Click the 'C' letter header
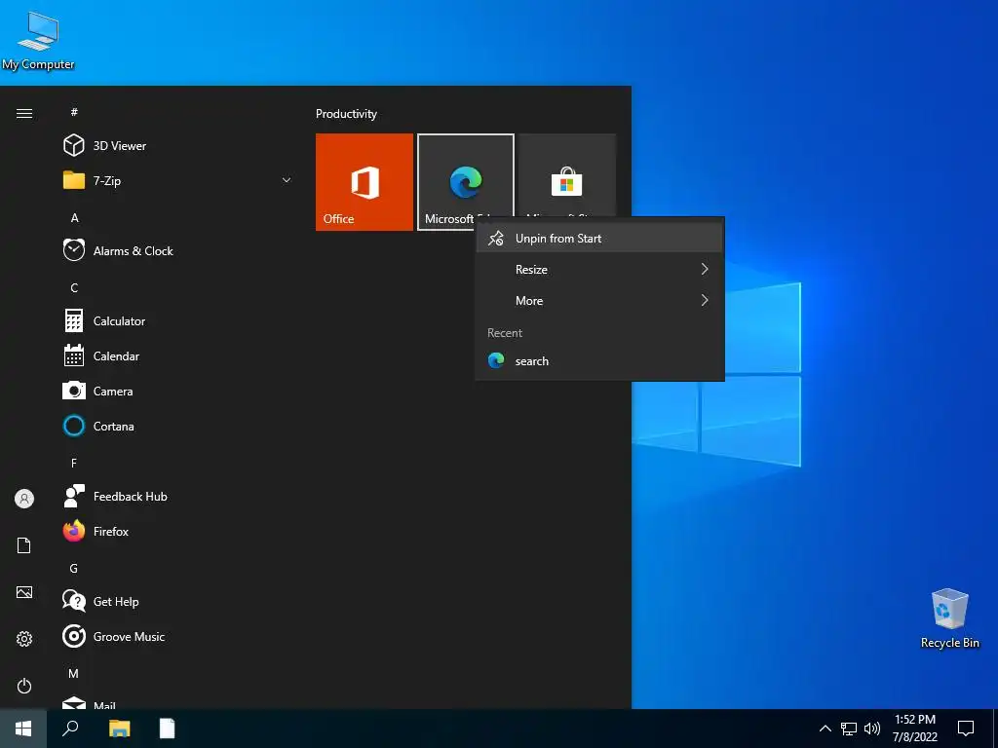 pyautogui.click(x=74, y=287)
